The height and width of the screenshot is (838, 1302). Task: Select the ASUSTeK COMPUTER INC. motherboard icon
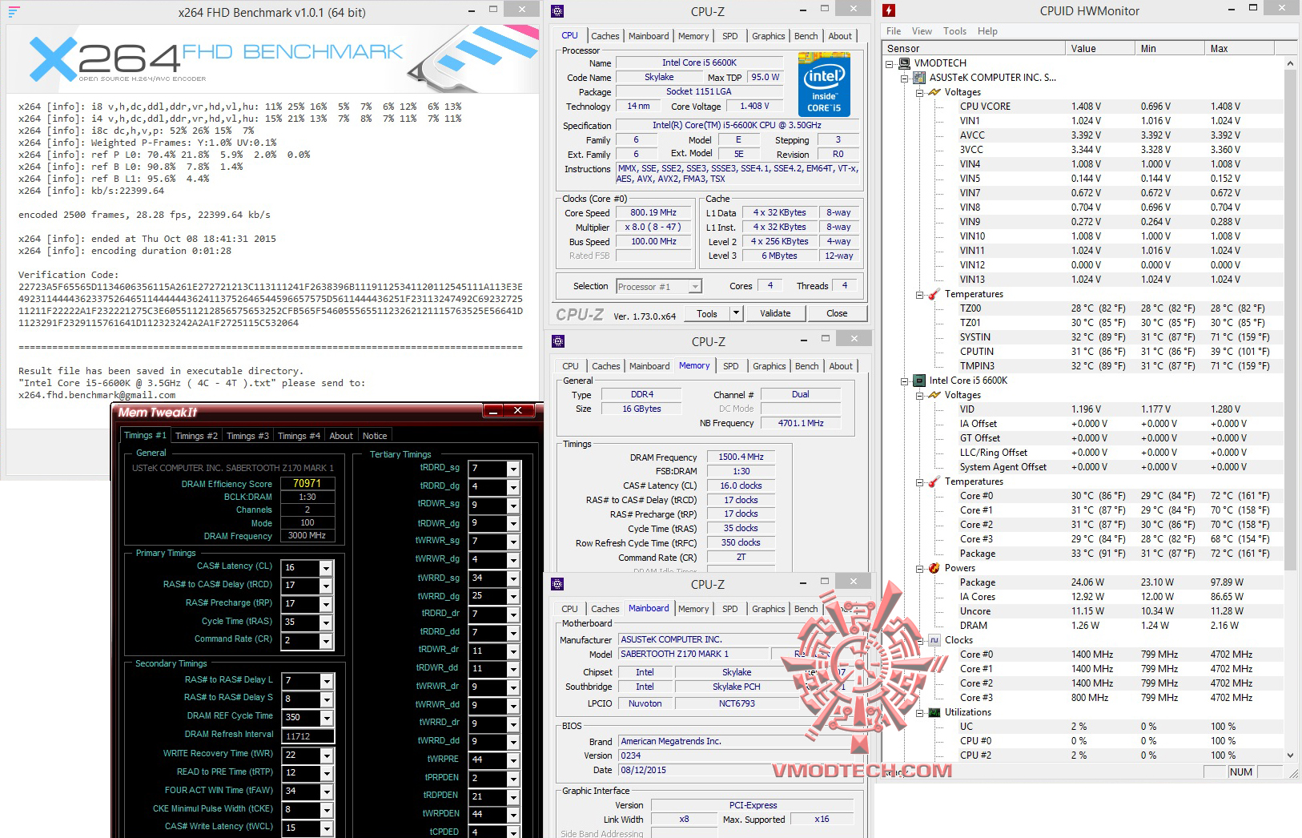tap(919, 78)
